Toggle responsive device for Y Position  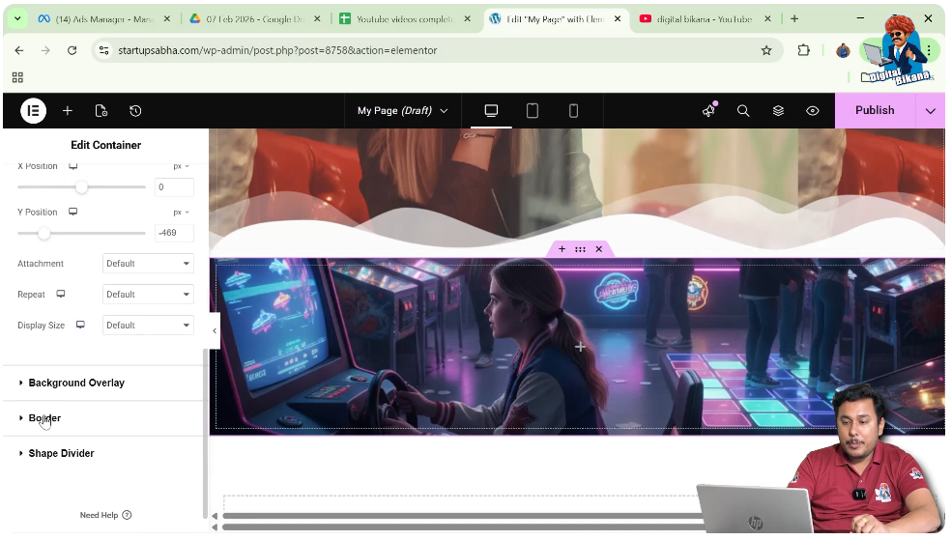point(72,212)
